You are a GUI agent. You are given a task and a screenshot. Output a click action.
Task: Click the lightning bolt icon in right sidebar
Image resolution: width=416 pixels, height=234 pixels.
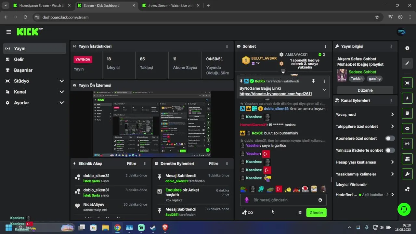click(x=407, y=98)
